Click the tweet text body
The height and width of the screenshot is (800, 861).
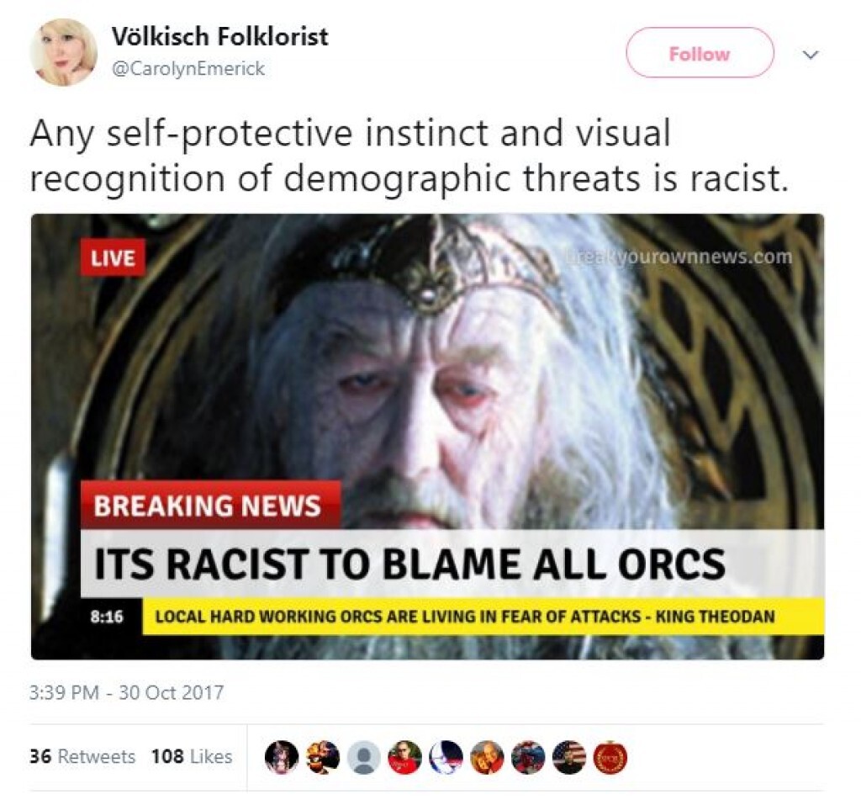tap(409, 156)
